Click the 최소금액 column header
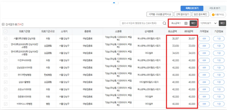This screenshot has width=227, height=110. pos(172,31)
